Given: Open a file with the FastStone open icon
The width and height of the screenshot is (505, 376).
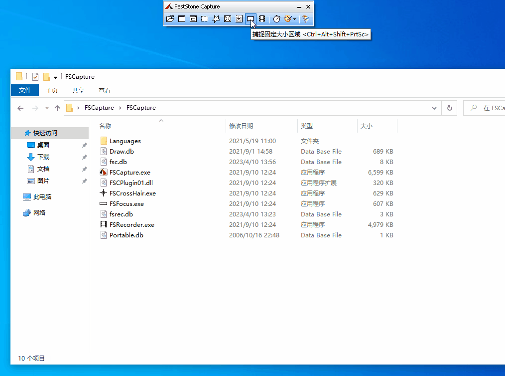Looking at the screenshot, I should (169, 19).
